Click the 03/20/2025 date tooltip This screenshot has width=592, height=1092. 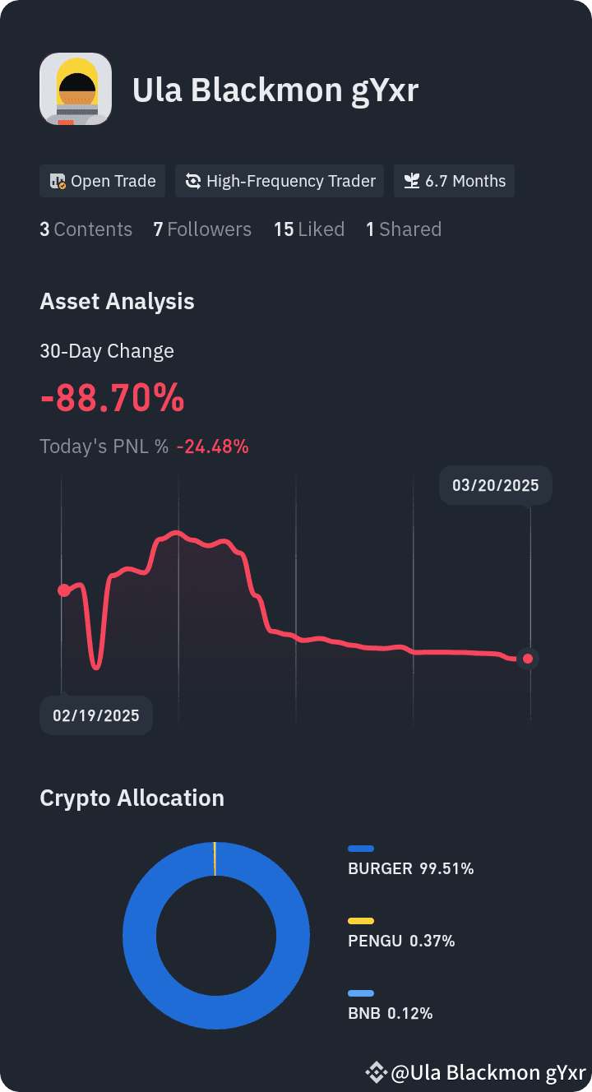(496, 485)
